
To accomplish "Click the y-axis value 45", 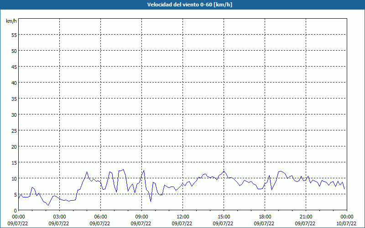I will click(x=14, y=67).
